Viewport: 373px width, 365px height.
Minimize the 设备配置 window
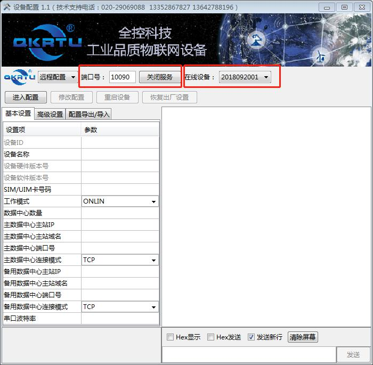point(327,7)
